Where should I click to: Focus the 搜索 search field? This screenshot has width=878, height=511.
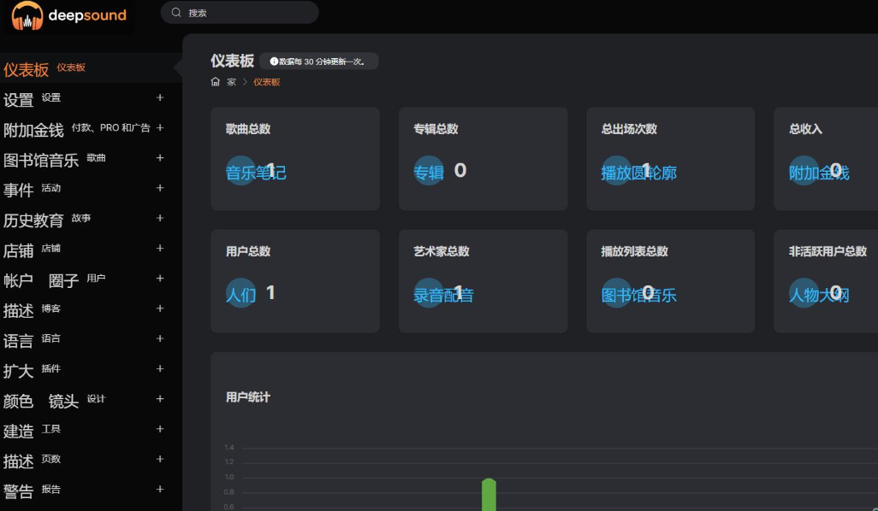[240, 12]
